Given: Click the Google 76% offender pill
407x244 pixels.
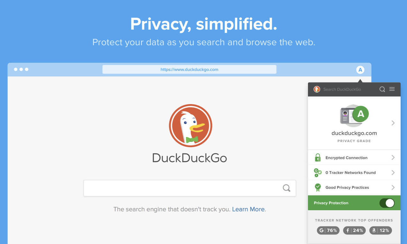Looking at the screenshot, I should [x=328, y=230].
